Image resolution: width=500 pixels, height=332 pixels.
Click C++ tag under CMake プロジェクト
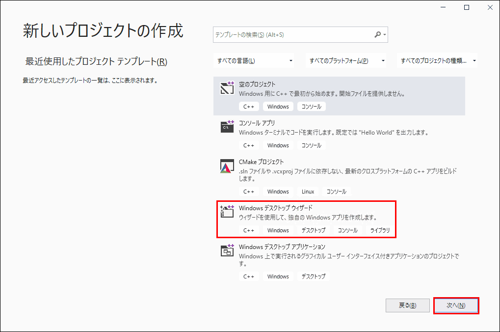tap(249, 192)
